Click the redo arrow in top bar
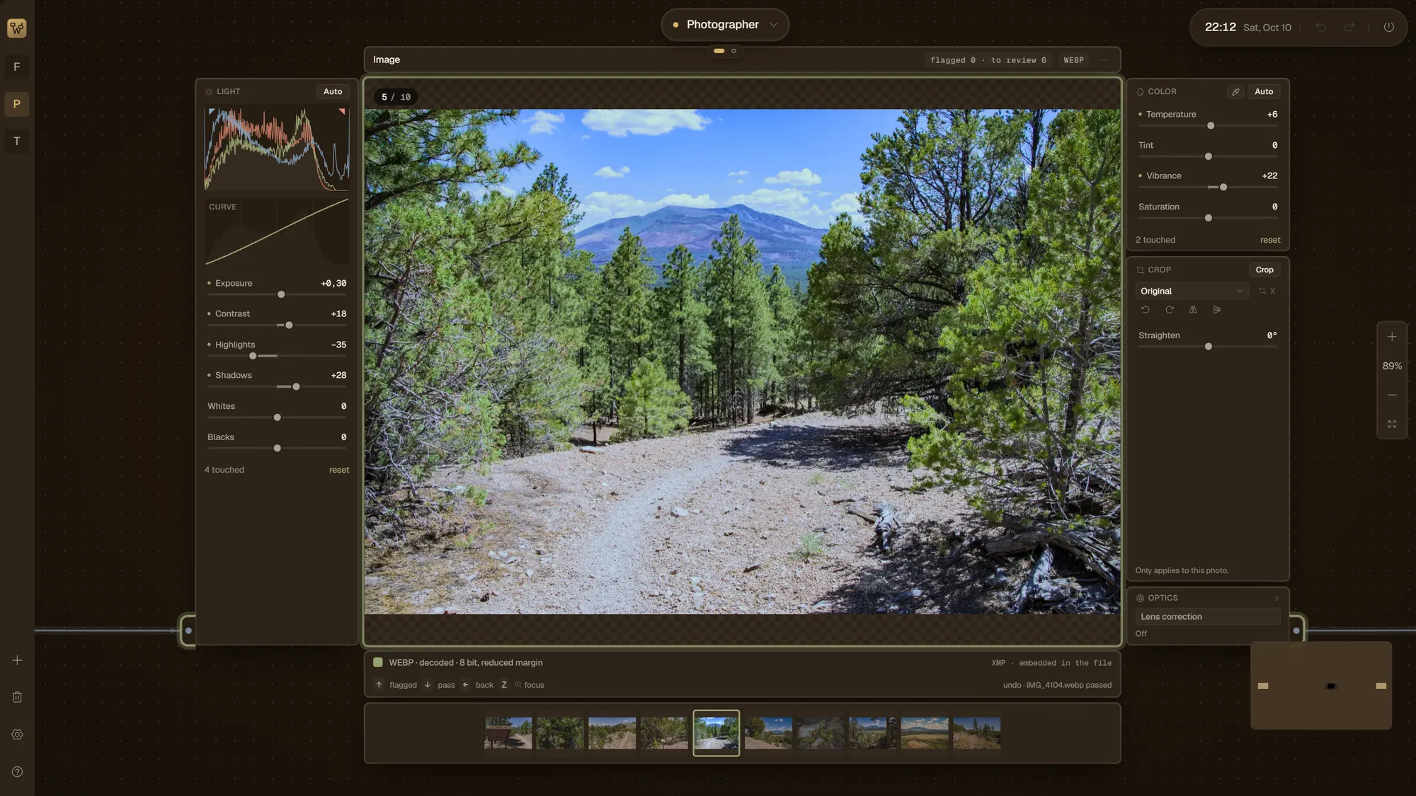Viewport: 1416px width, 796px height. (1349, 27)
